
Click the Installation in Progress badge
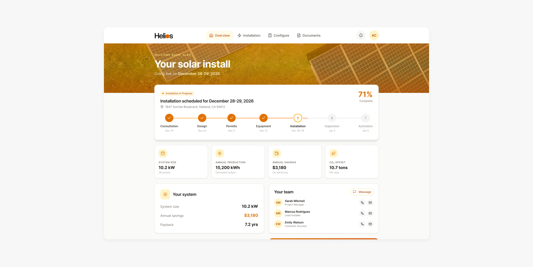pos(177,94)
